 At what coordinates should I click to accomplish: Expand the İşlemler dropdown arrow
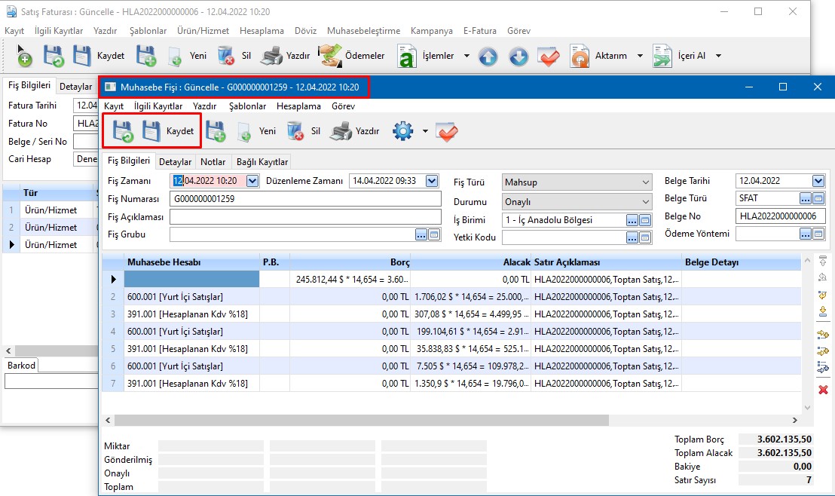click(466, 56)
